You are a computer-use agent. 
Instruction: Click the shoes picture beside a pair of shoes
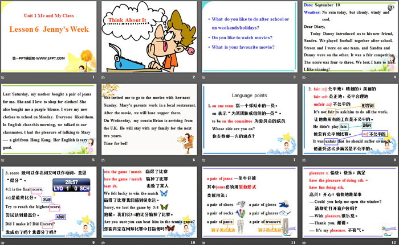[x=241, y=204]
